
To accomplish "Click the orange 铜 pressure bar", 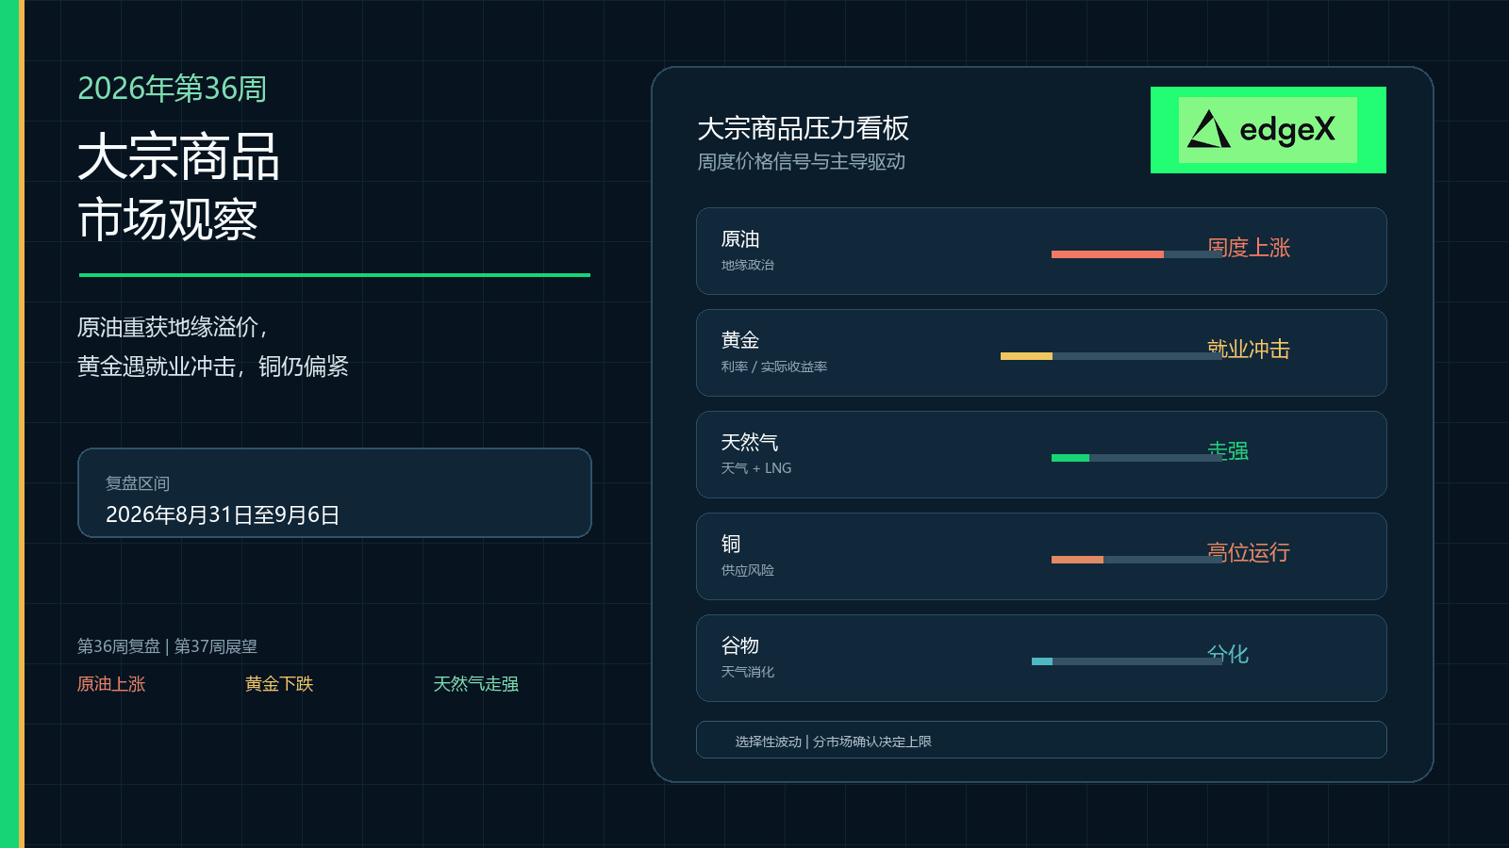I will coord(1077,560).
